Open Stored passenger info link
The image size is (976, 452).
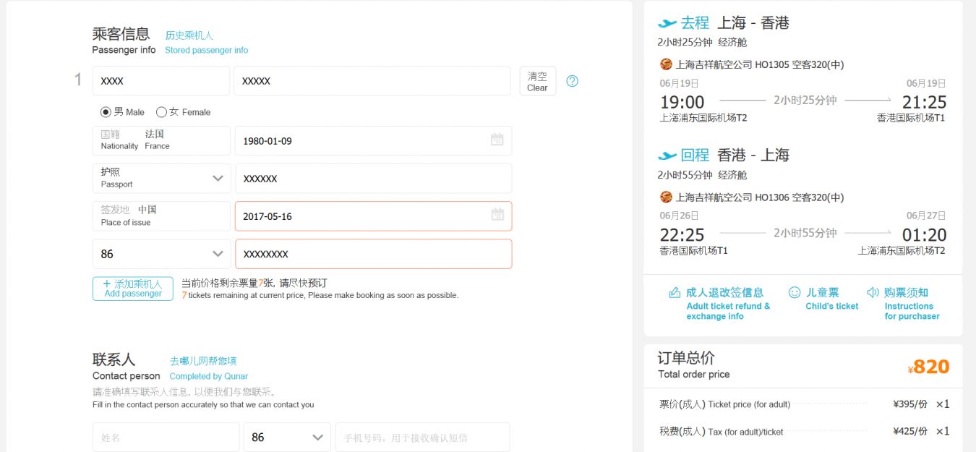point(206,50)
